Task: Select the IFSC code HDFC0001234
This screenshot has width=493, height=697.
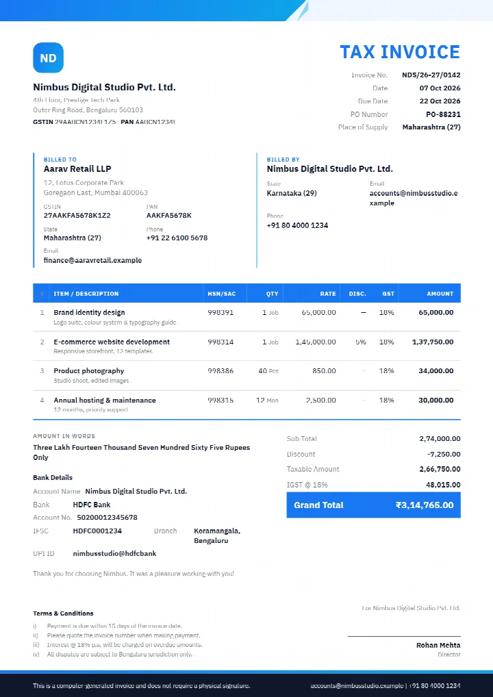Action: pos(97,531)
